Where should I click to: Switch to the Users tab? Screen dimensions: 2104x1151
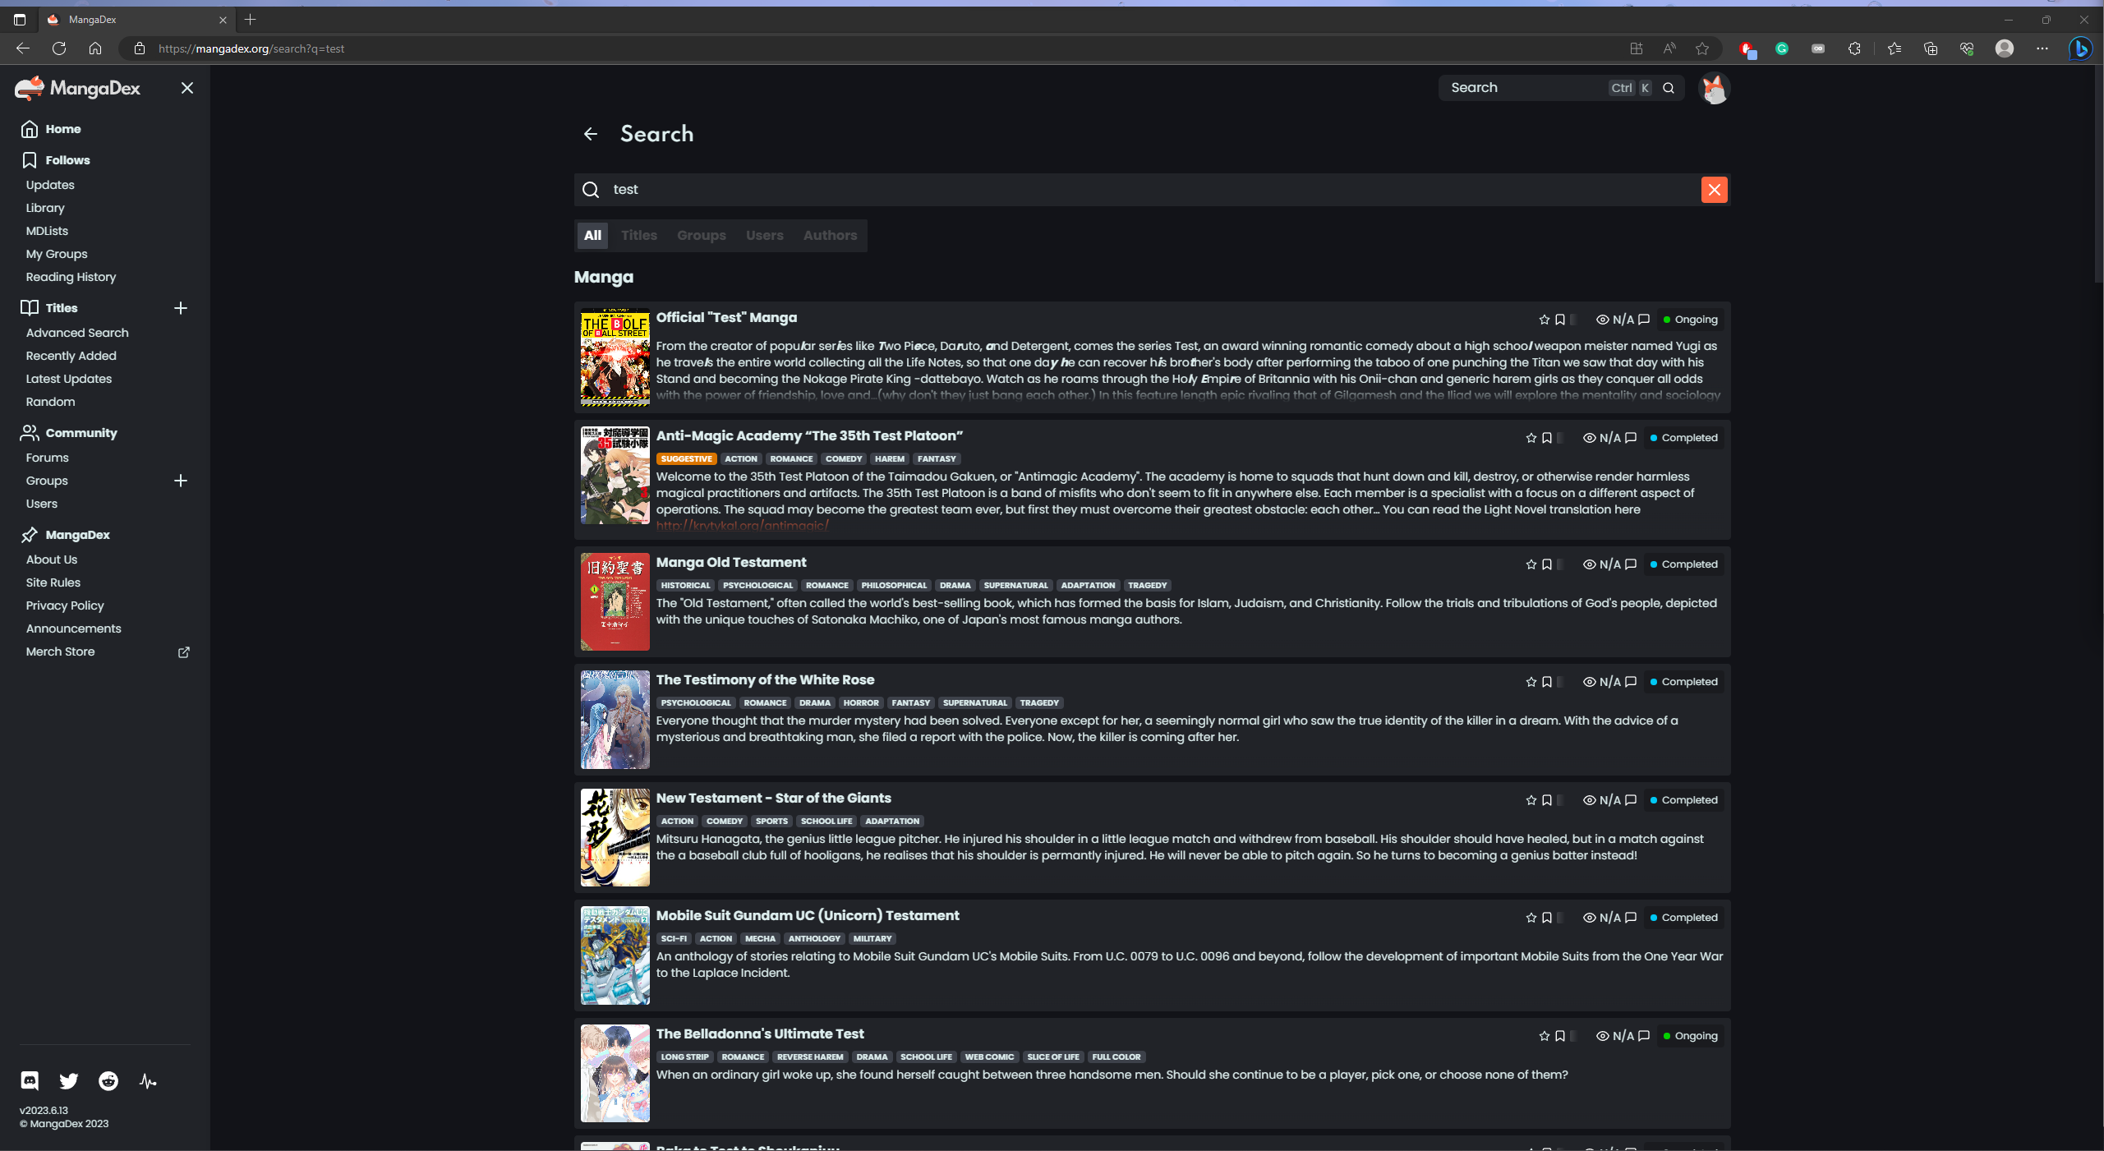point(765,236)
